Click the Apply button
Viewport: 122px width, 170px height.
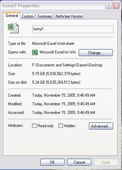pyautogui.click(x=106, y=162)
